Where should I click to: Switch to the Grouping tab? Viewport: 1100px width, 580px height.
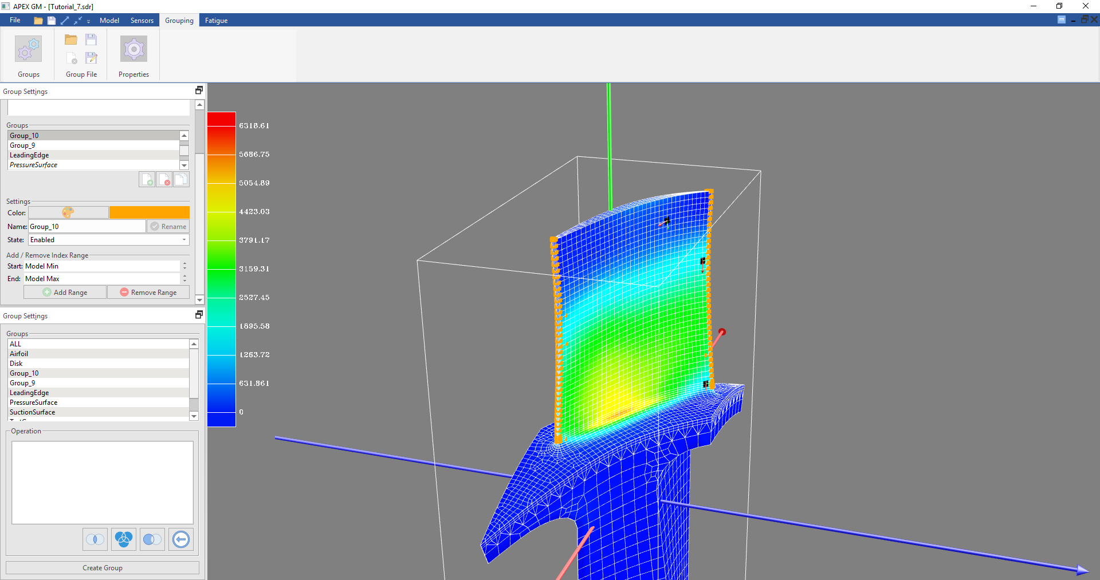(179, 21)
